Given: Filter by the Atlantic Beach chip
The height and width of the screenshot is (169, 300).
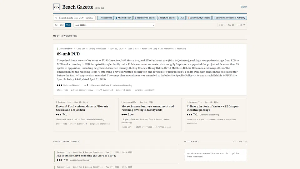Looking at the screenshot, I should pos(124,18).
